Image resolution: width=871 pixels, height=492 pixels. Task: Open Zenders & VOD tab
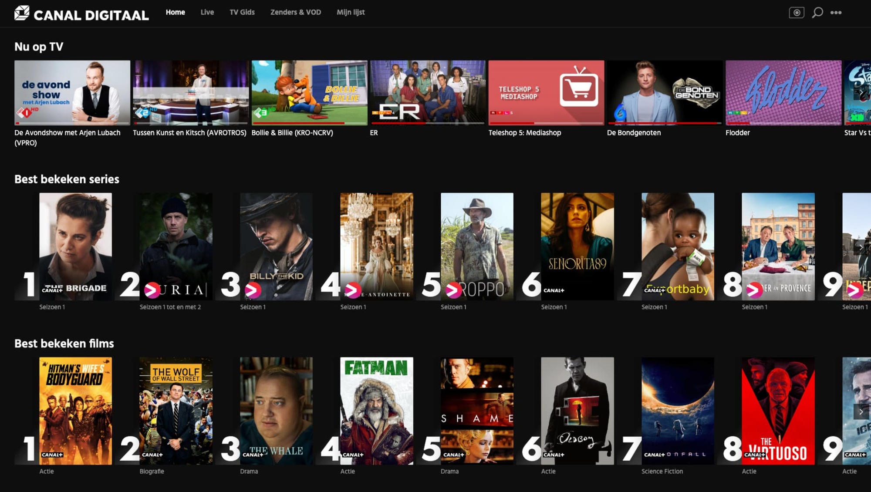(296, 12)
